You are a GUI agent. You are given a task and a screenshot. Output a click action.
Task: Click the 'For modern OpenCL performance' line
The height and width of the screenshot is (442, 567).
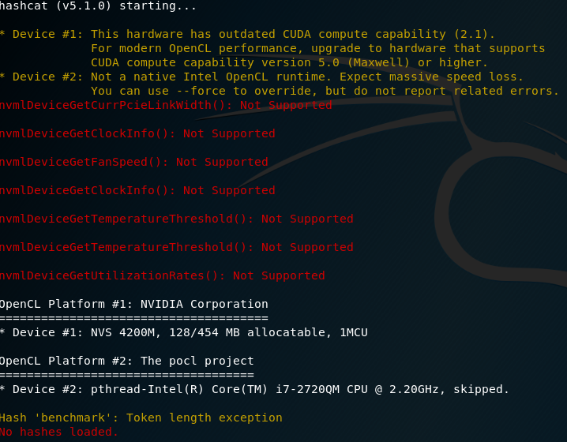point(205,48)
